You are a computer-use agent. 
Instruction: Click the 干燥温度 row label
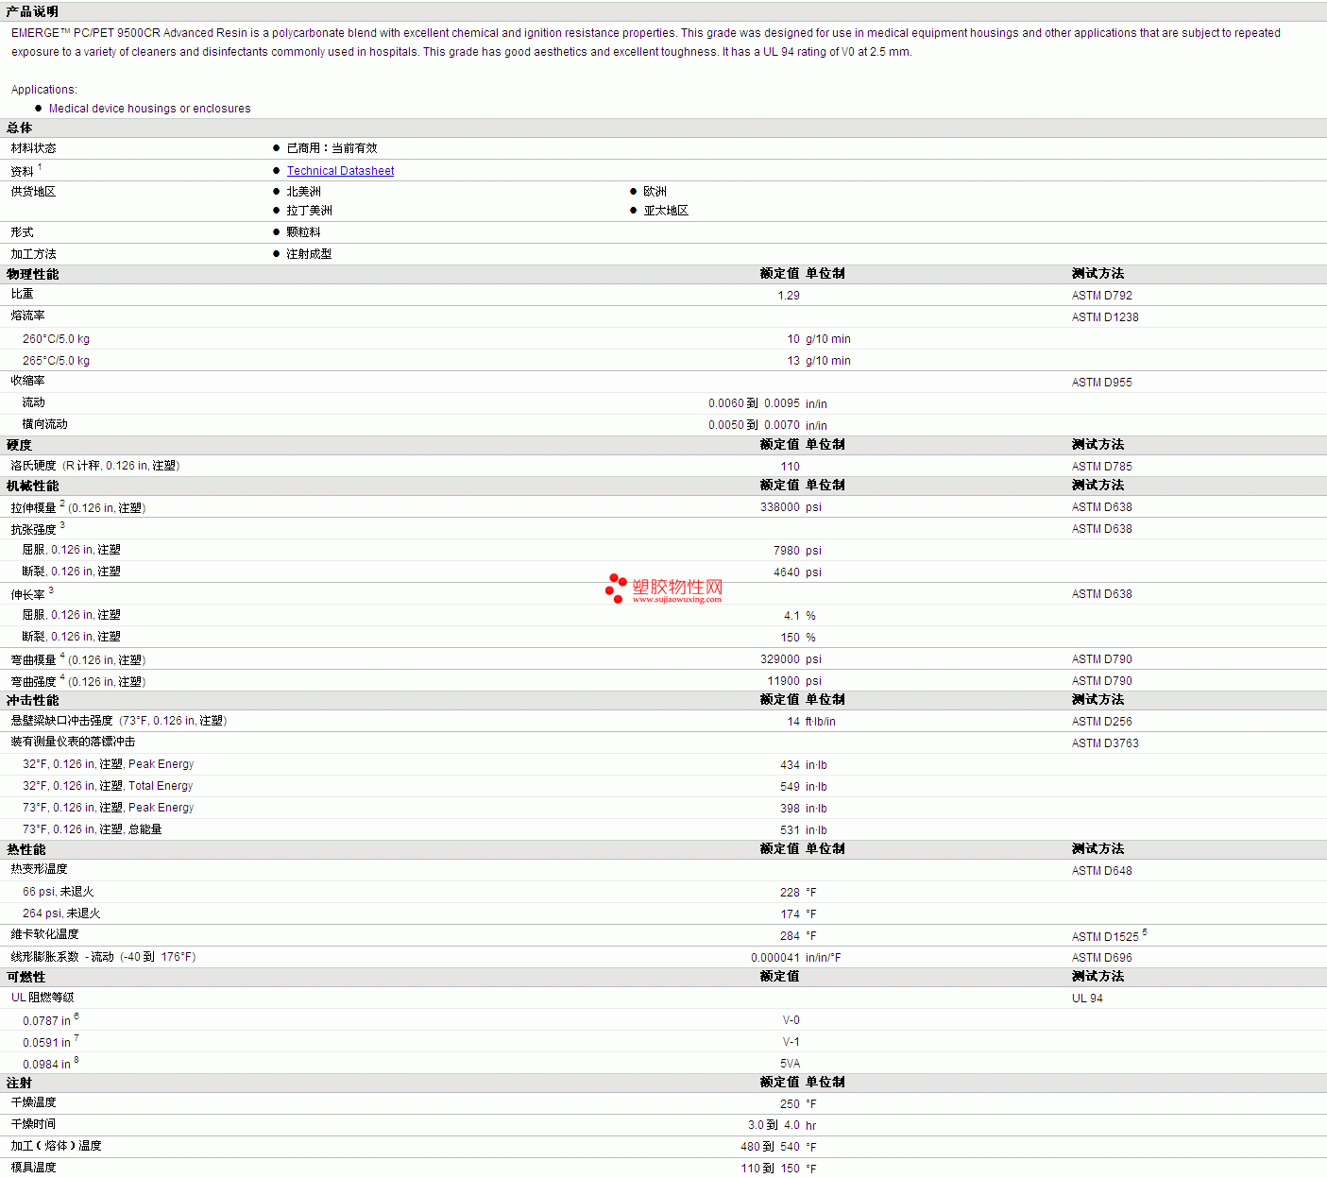point(33,1102)
